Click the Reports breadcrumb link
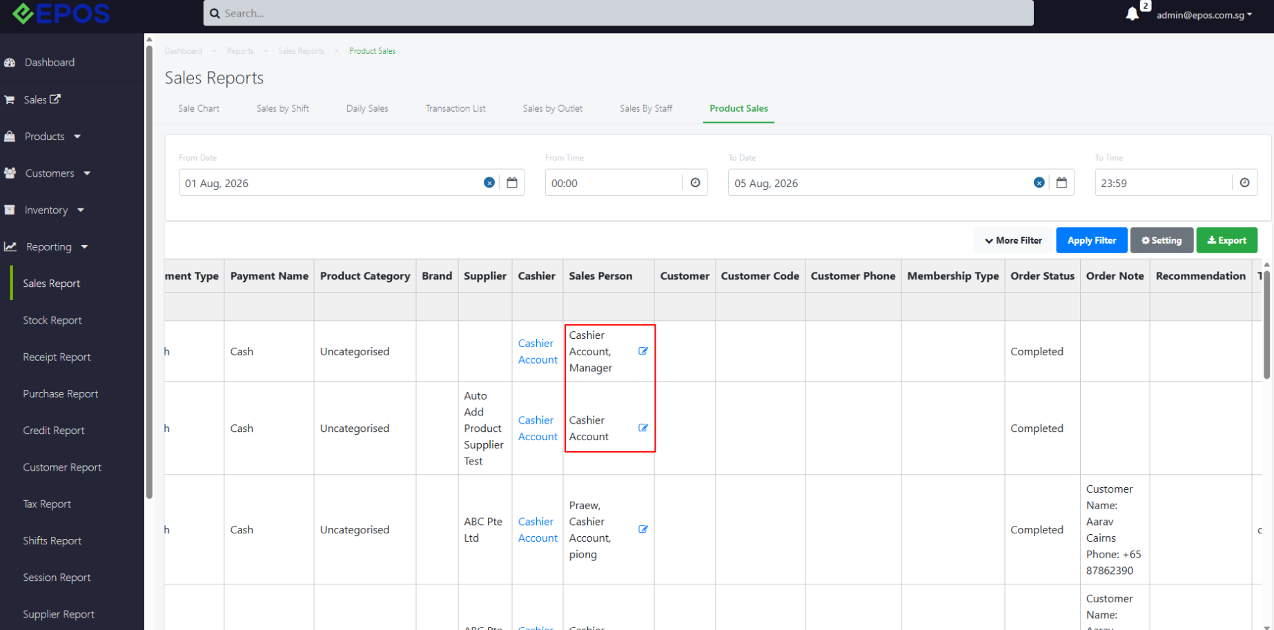Viewport: 1274px width, 630px height. [240, 51]
